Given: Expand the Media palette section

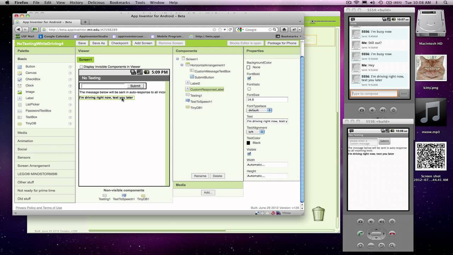Looking at the screenshot, I should [45, 133].
